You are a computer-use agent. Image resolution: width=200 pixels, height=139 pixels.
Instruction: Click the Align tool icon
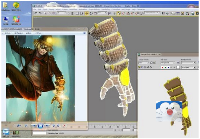tap(168, 13)
